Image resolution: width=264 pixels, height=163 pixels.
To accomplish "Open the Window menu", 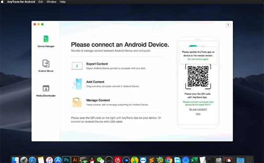I will pyautogui.click(x=51, y=2).
